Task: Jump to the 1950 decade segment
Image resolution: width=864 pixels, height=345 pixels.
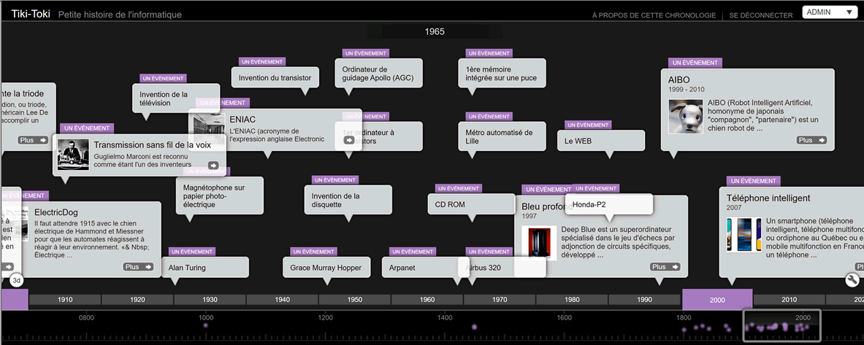Action: [x=355, y=300]
